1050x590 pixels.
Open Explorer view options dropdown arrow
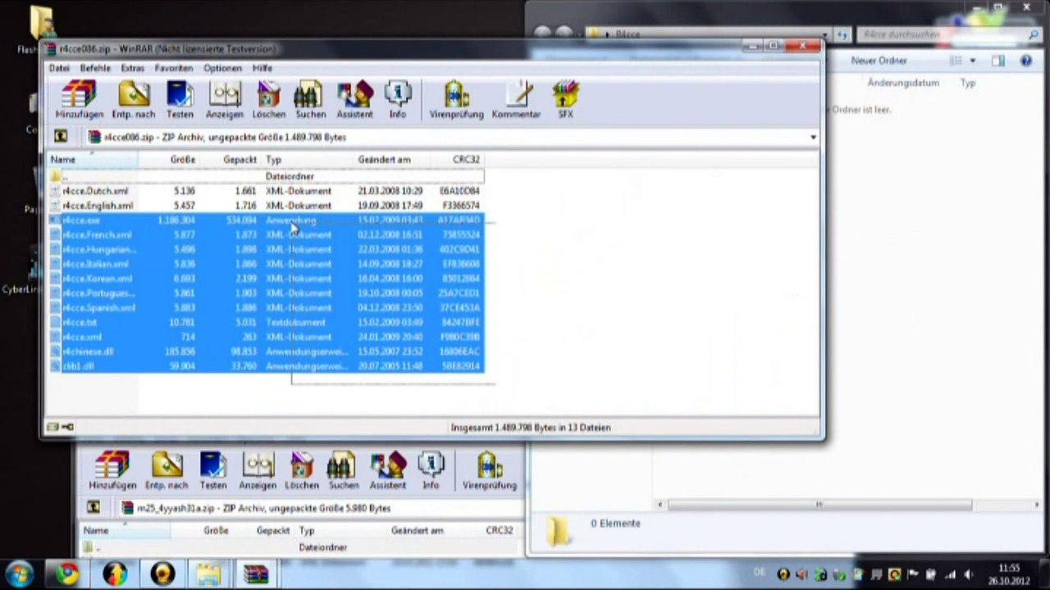[973, 61]
